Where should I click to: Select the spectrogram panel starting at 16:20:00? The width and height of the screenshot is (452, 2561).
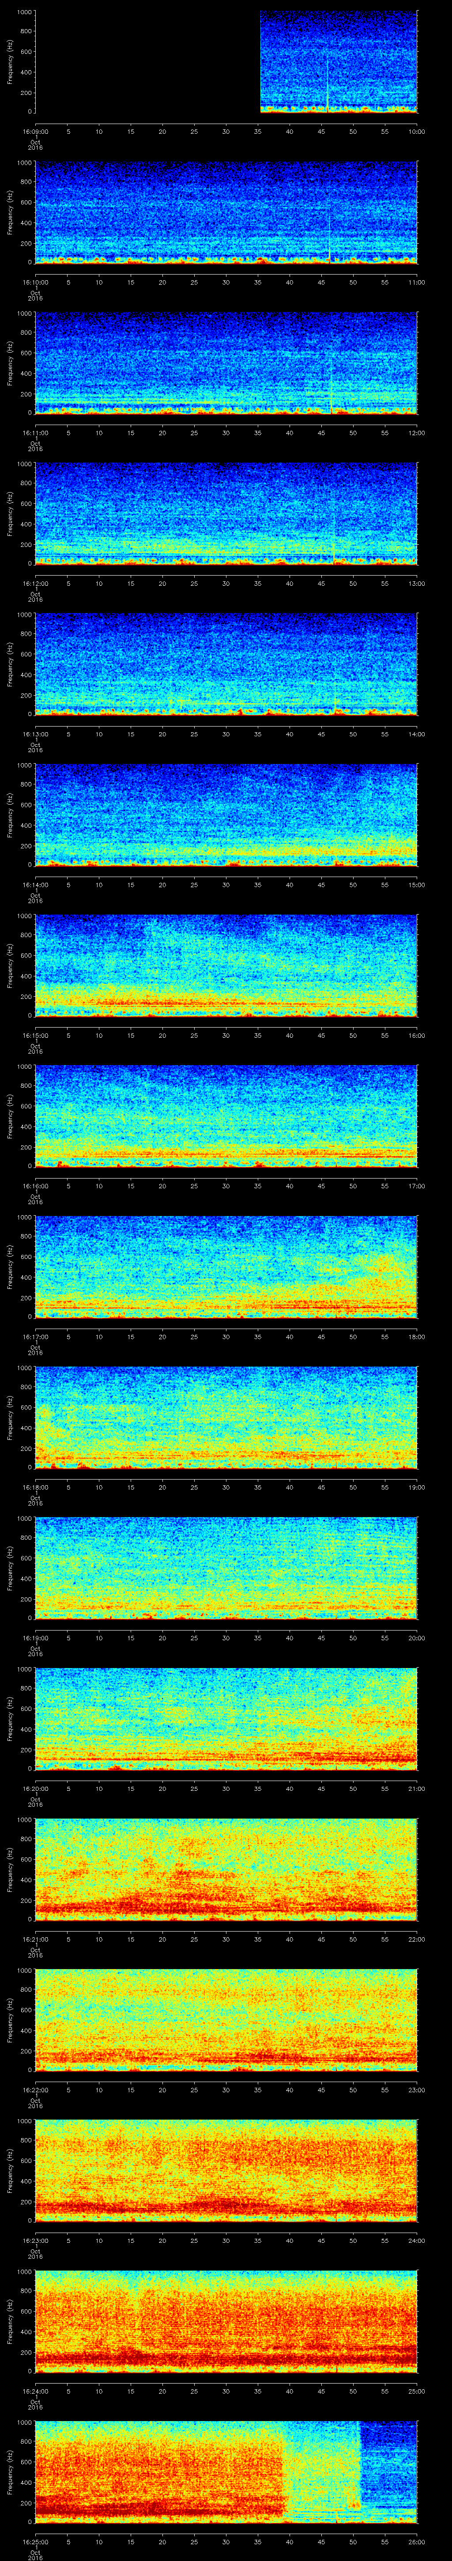[226, 1719]
